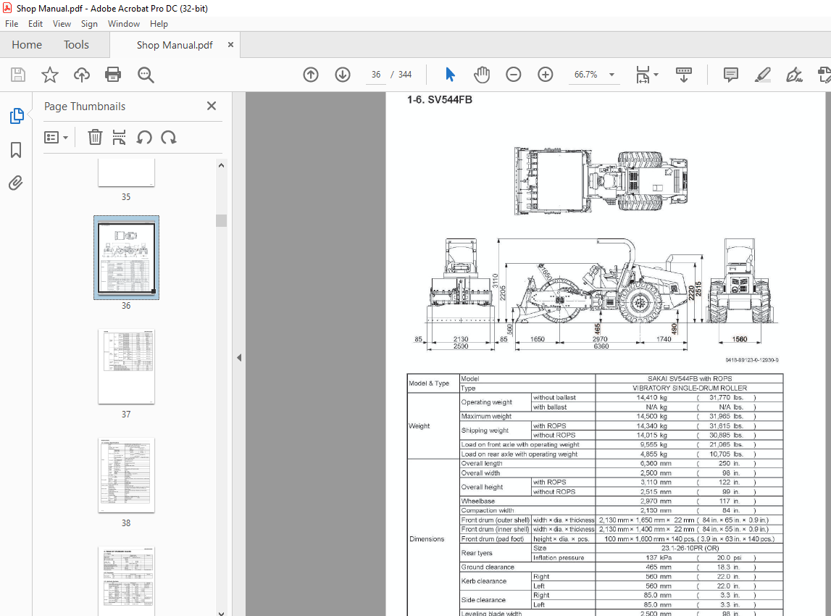The width and height of the screenshot is (831, 616).
Task: Click the page number input field
Action: point(376,75)
